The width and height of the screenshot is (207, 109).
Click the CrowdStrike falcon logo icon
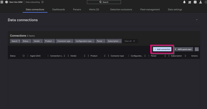tap(6, 2)
